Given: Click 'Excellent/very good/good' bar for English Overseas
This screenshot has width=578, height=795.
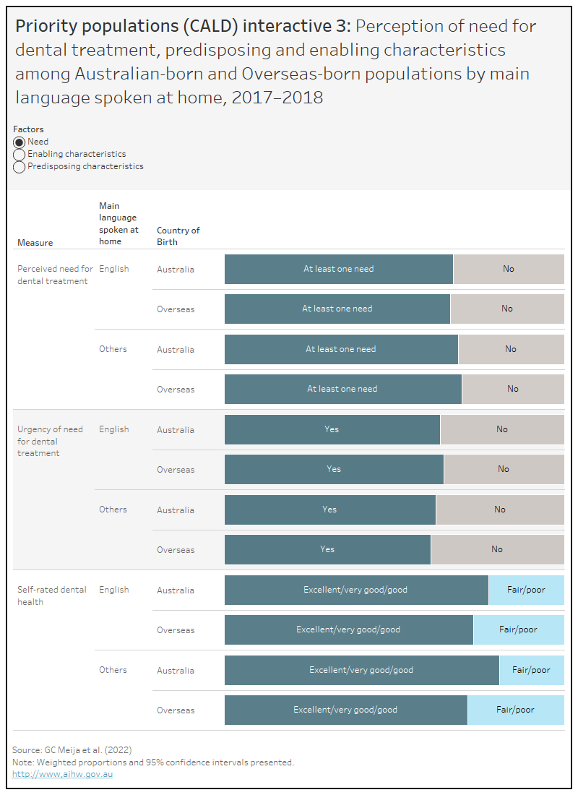Looking at the screenshot, I should 348,629.
